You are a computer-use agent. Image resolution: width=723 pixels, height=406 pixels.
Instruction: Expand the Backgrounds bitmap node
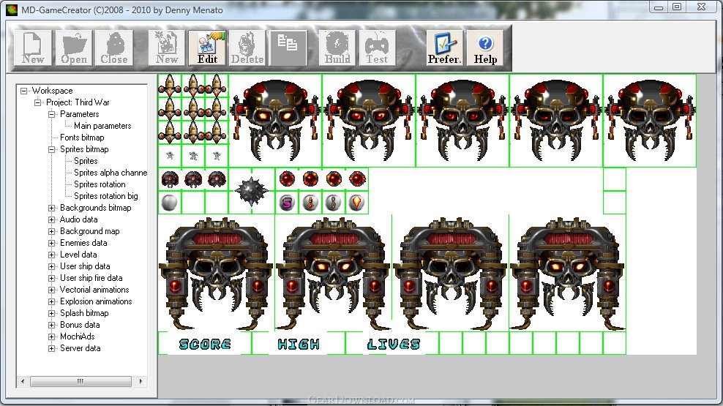point(52,208)
